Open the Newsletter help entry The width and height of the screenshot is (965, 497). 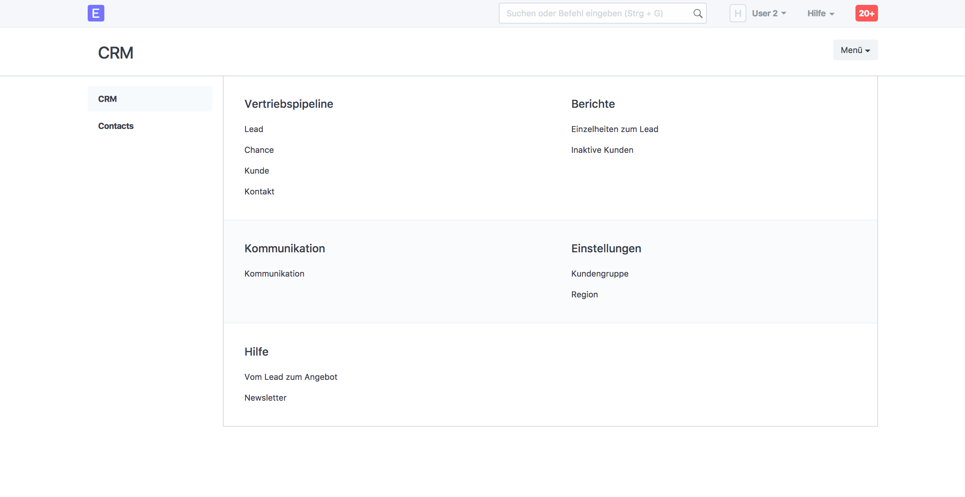point(265,398)
